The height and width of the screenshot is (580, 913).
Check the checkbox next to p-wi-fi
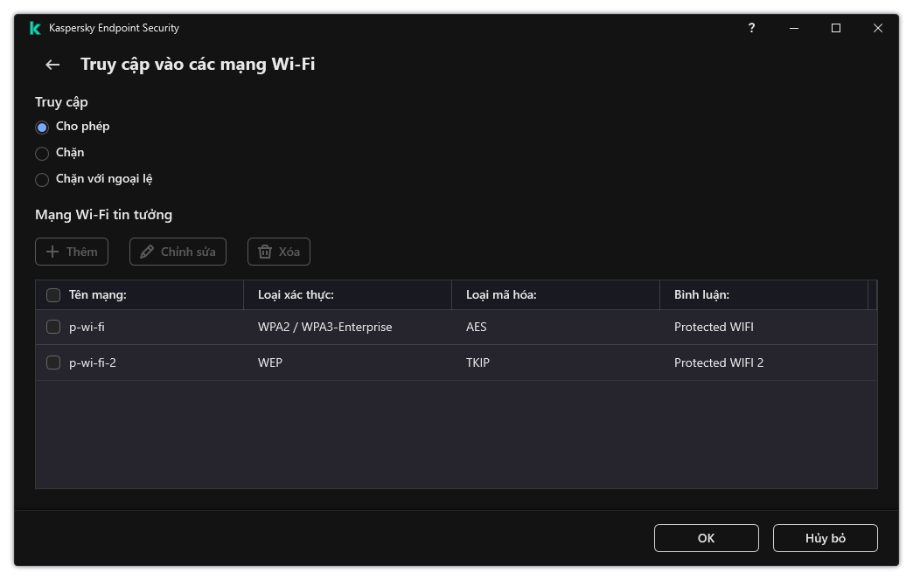click(x=53, y=327)
